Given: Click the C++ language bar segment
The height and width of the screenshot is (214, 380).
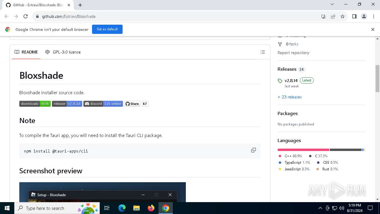Looking at the screenshot, I should pyautogui.click(x=303, y=150).
